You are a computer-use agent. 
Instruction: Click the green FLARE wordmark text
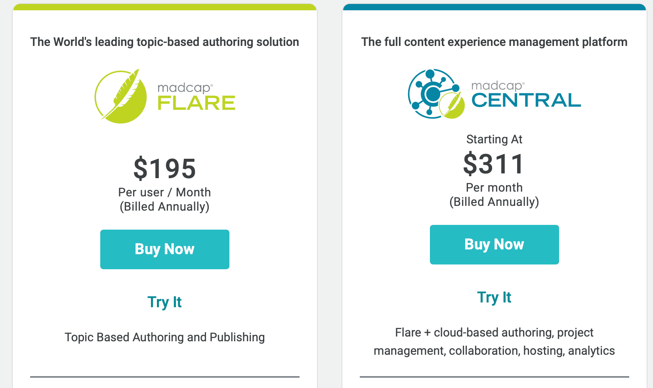197,103
